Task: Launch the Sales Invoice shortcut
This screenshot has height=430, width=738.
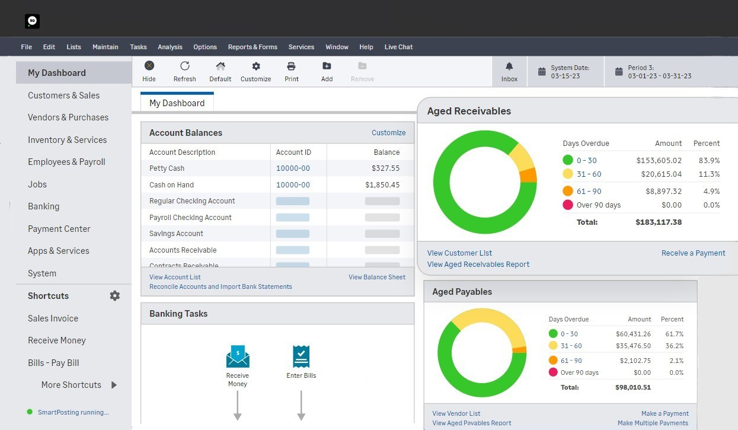Action: [53, 318]
